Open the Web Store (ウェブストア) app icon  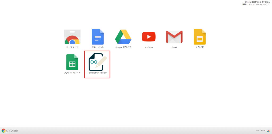pyautogui.click(x=72, y=37)
